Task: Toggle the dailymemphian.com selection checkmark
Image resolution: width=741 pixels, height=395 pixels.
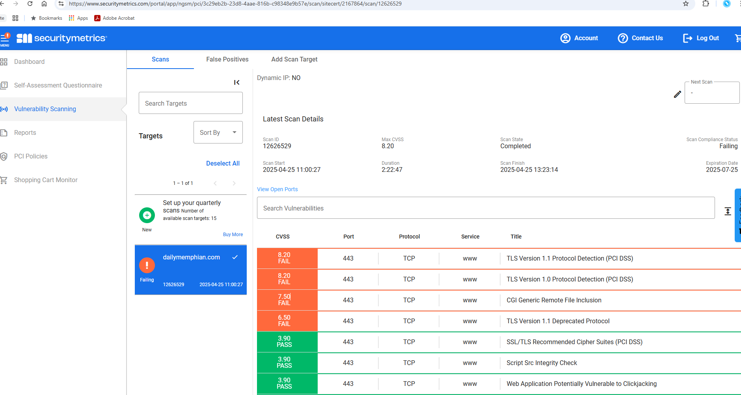Action: (x=235, y=257)
